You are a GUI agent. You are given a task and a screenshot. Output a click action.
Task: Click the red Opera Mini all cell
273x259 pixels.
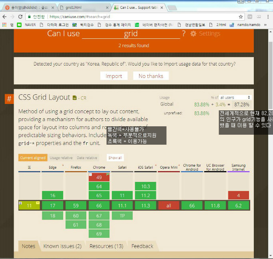(x=169, y=205)
